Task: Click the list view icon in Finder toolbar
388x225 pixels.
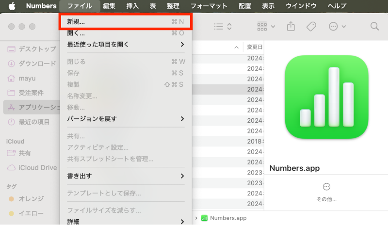Action: pyautogui.click(x=219, y=27)
